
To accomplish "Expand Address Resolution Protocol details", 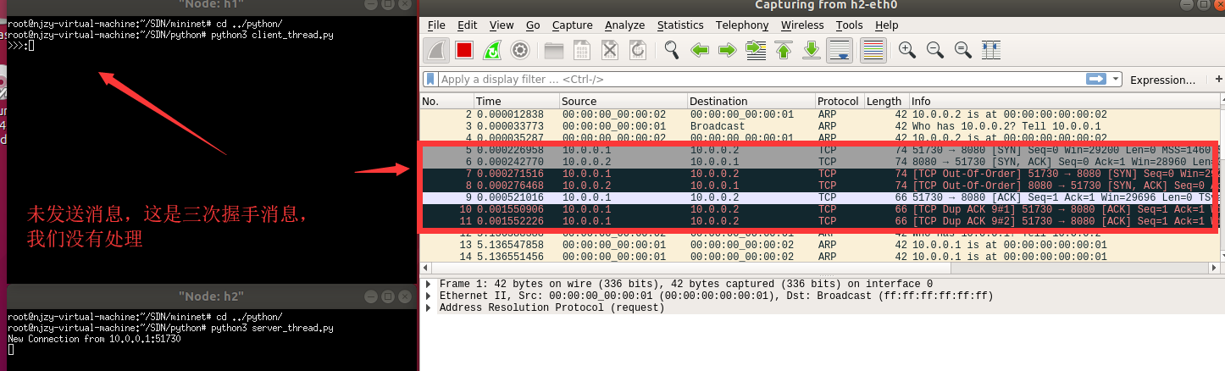I will click(x=429, y=307).
